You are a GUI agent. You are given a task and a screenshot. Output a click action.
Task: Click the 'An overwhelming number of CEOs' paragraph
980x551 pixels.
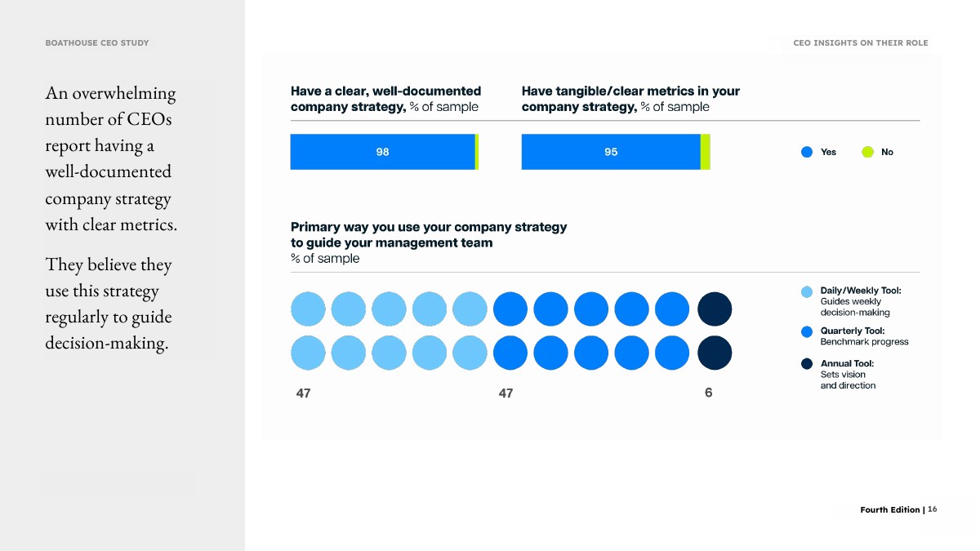[x=111, y=158]
